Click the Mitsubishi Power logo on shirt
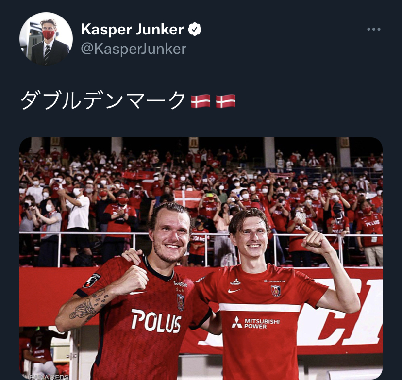 point(255,323)
